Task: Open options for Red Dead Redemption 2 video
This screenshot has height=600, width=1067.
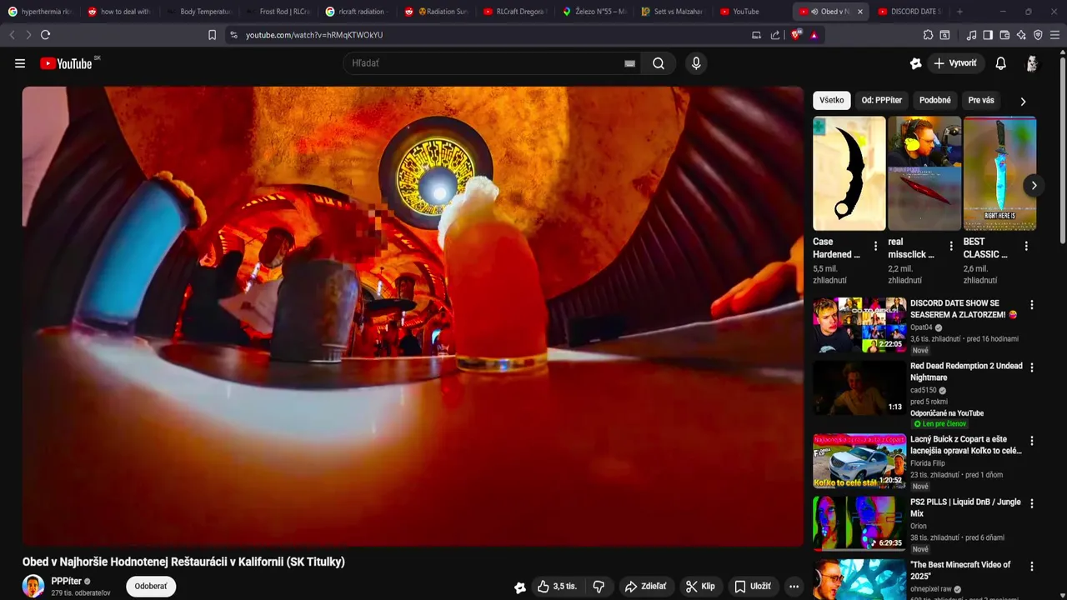Action: (1032, 367)
